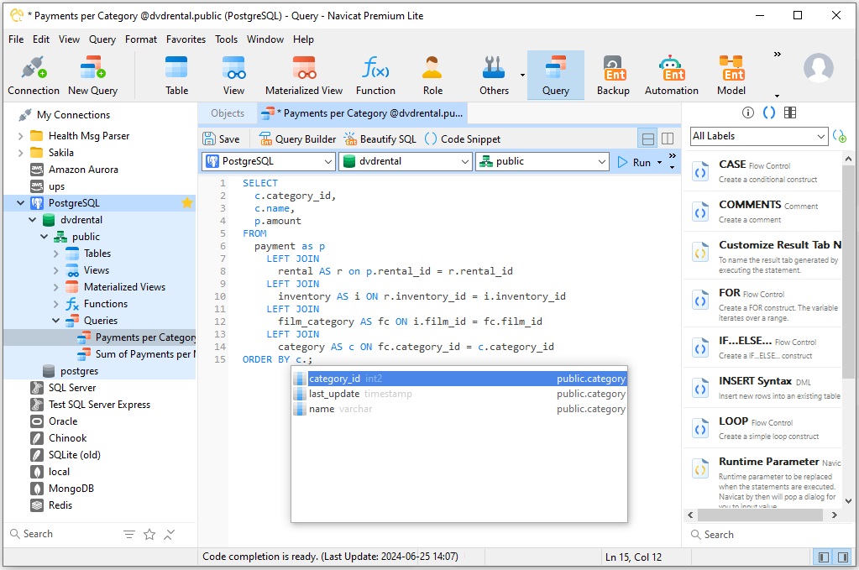Collapse all tree items in navigation pane
This screenshot has height=570, width=859.
tap(170, 535)
